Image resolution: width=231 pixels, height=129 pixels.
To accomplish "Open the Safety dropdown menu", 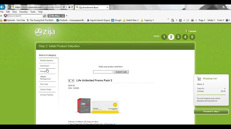I will point(211,20).
